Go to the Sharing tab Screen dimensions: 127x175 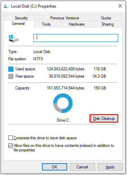(107, 24)
